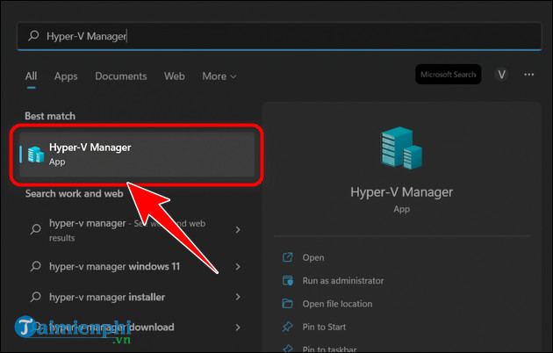Screen dimensions: 553x353
Task: Switch to the Documents tab
Action: click(120, 76)
